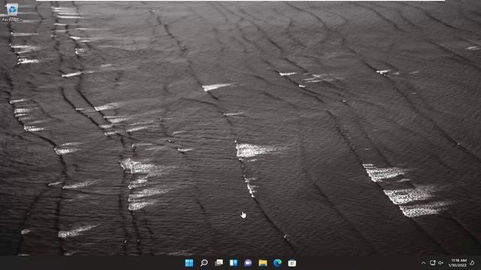Click the notification icon beside the clock

coord(472,262)
